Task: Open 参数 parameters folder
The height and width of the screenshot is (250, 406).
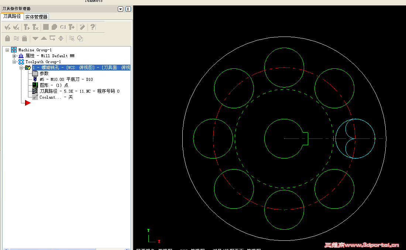Action: pos(44,73)
